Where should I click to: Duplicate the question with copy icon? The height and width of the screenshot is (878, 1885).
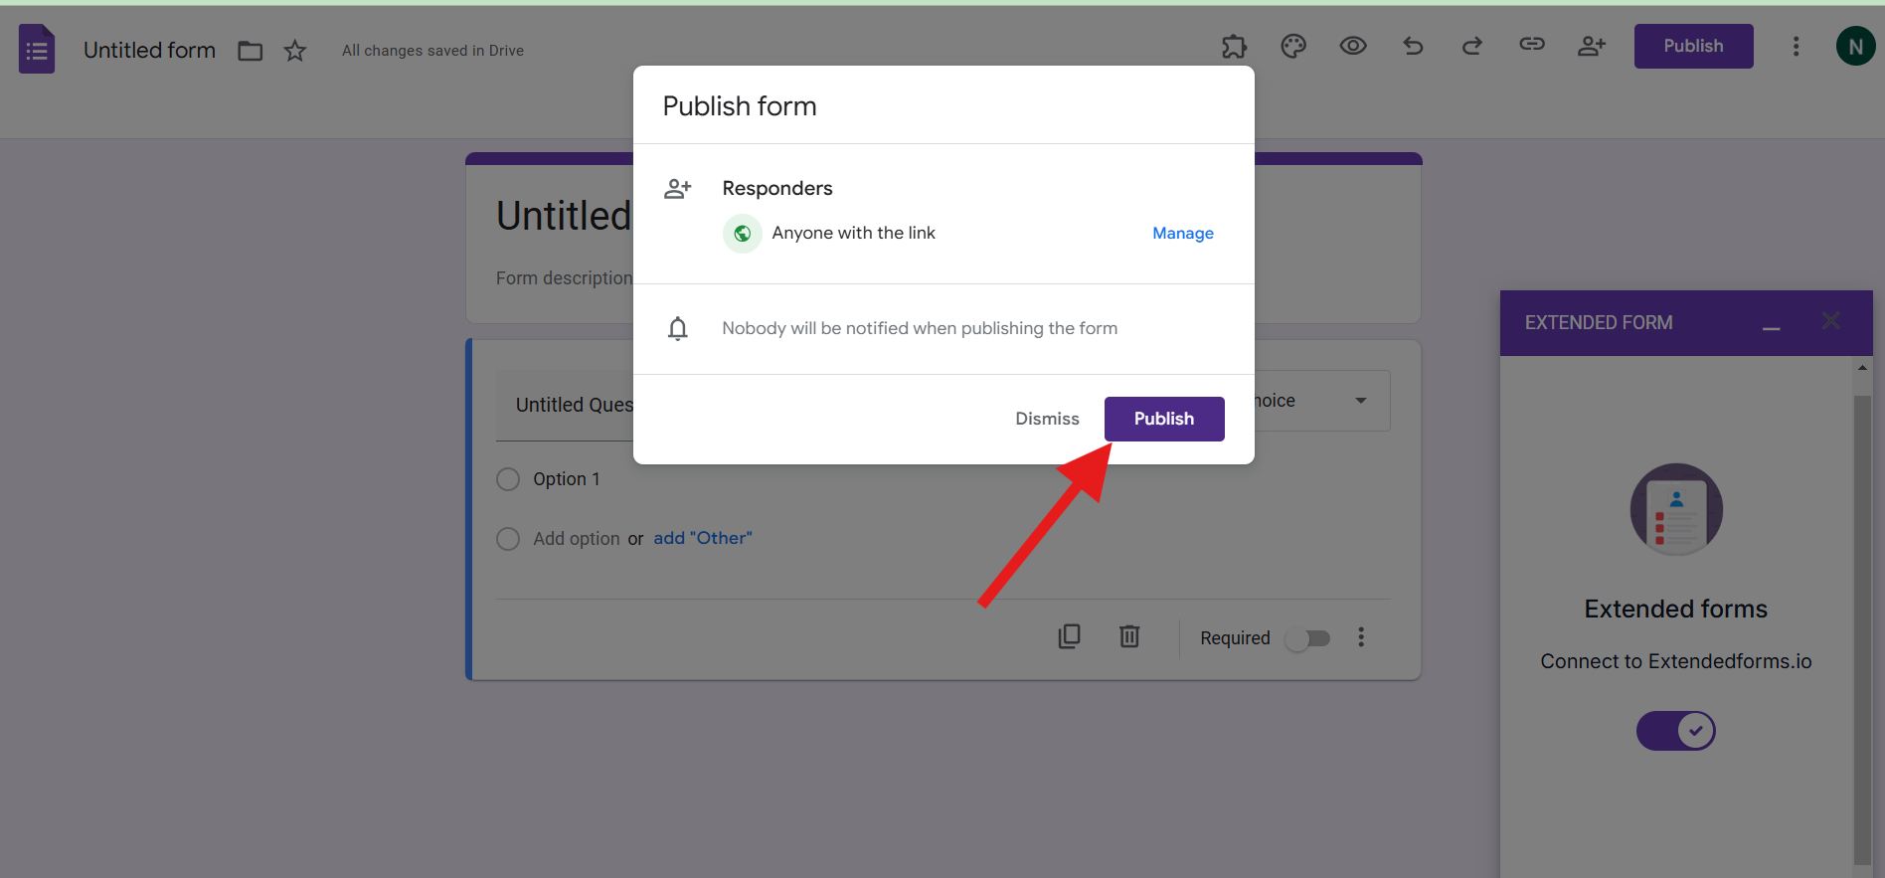click(x=1070, y=636)
